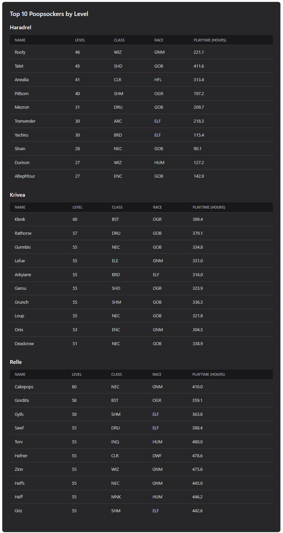Select the Arkyiane row

coord(141,274)
